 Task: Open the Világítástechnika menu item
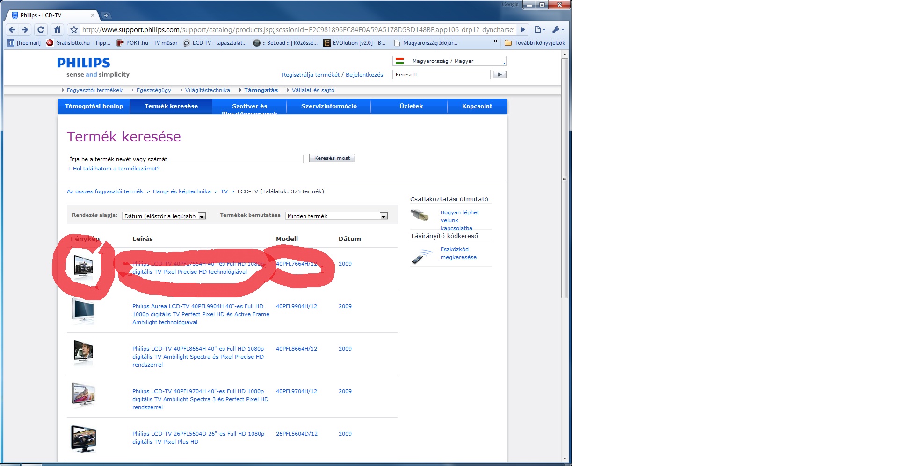[207, 90]
